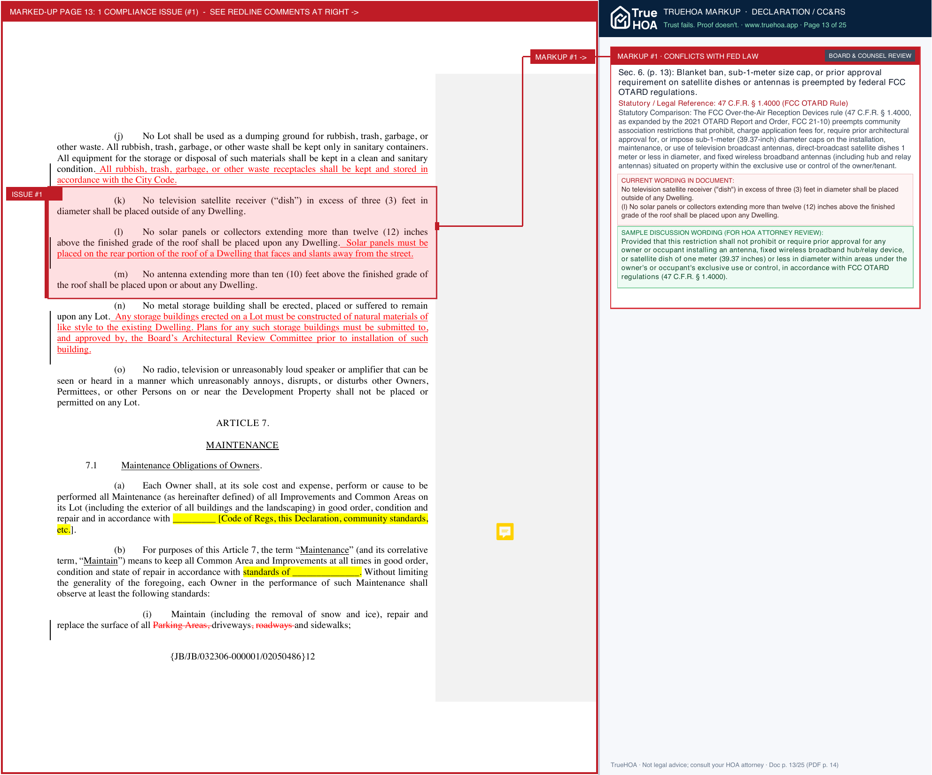This screenshot has width=932, height=775.
Task: Click the ARTICLE 7. heading
Action: tap(242, 423)
